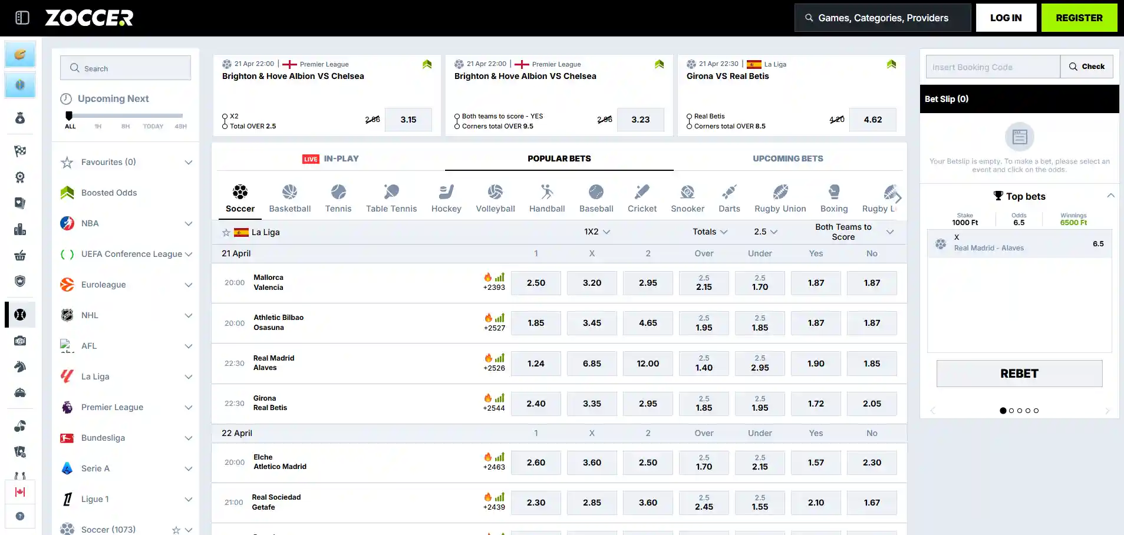
Task: Toggle favourite star on Soccer (1073) row
Action: [x=176, y=530]
